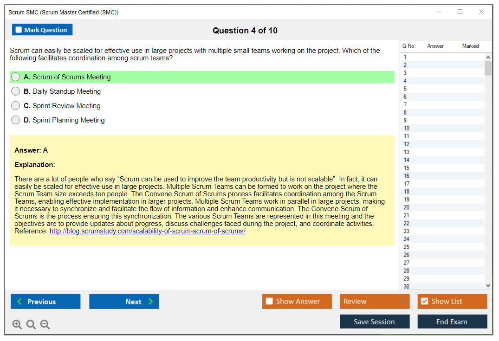The height and width of the screenshot is (341, 499).
Task: Toggle the Mark Question checkbox
Action: click(19, 30)
